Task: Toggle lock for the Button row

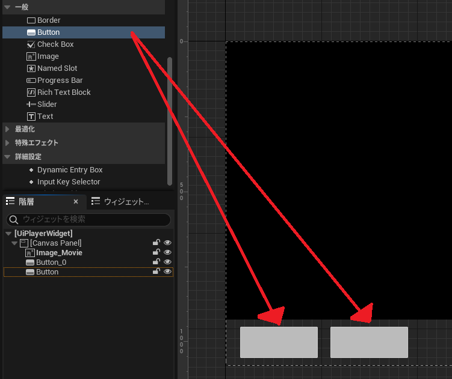Action: (x=156, y=271)
